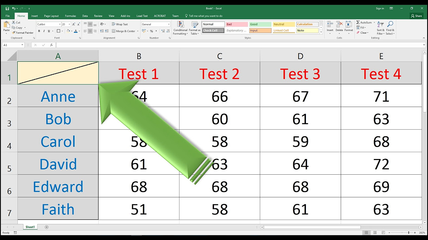Increase the cell indent
Image resolution: width=428 pixels, height=240 pixels.
coord(107,31)
